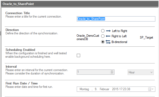Viewport: 159px width, 97px height.
Task: Enable the Scheduling Enabled checkbox
Action: (78, 56)
